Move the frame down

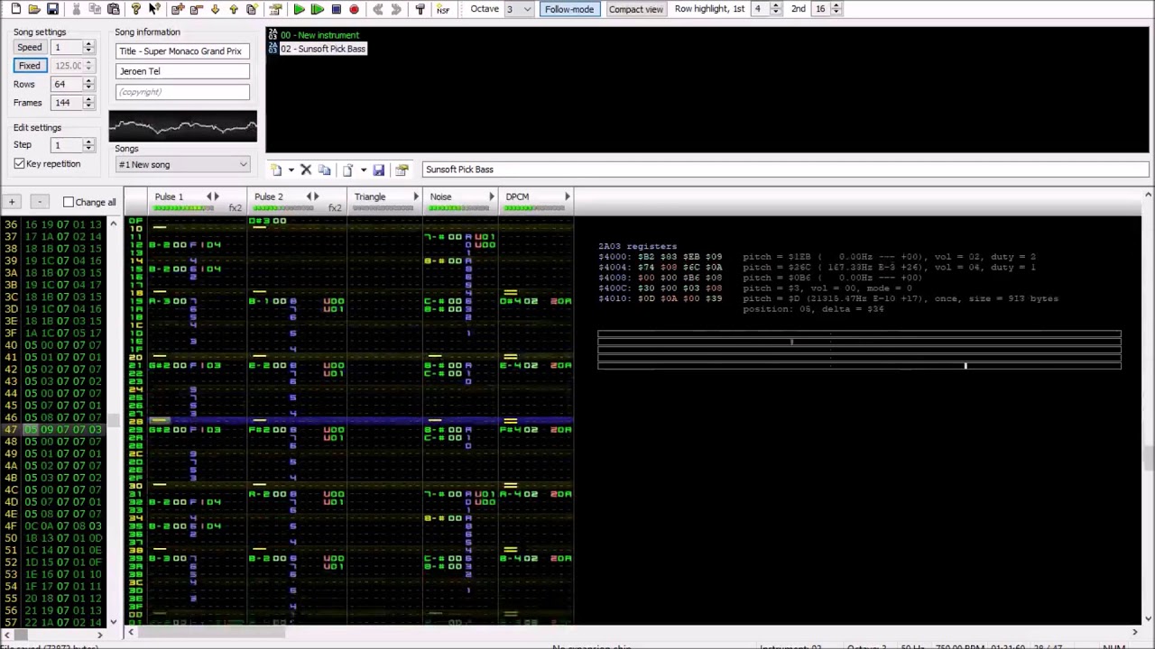click(x=215, y=9)
